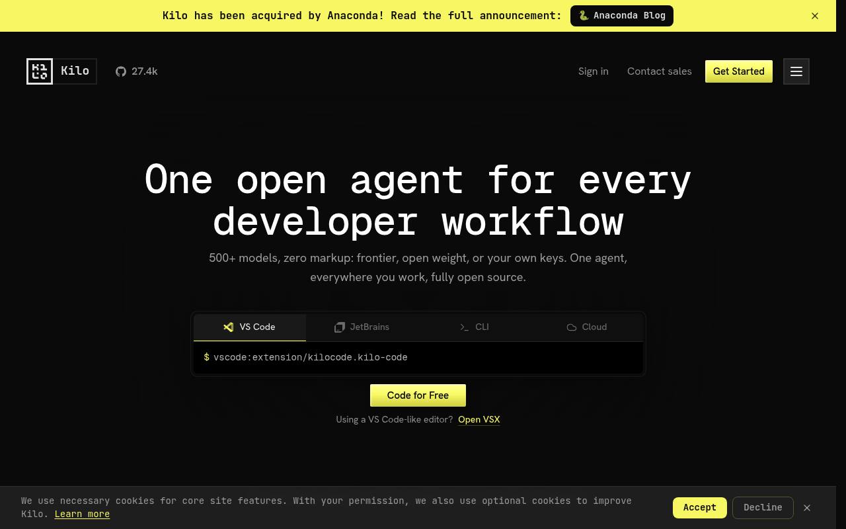This screenshot has width=846, height=529.
Task: Open the cookie Learn more link
Action: 82,514
